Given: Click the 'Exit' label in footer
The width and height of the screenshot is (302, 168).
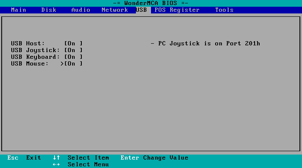Looking at the screenshot, I should click(x=34, y=158).
